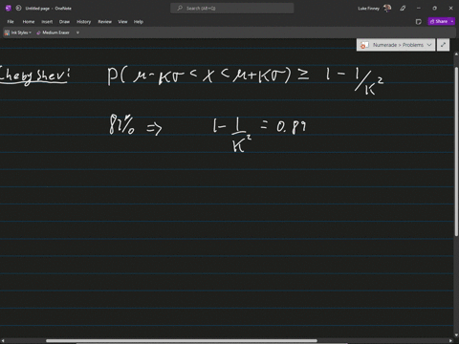This screenshot has width=459, height=344.
Task: Click the handwritten 0.89 value
Action: click(291, 127)
